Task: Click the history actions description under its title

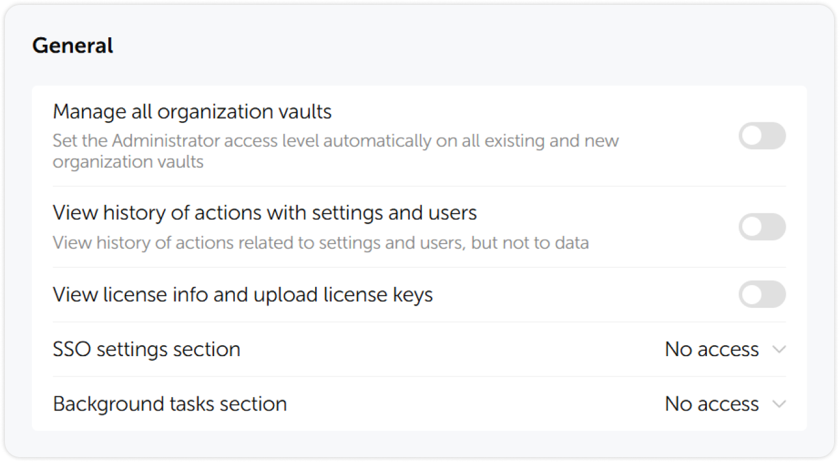Action: point(321,242)
